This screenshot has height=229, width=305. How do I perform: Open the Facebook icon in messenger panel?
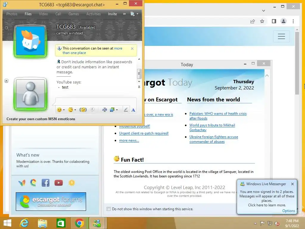[46, 183]
